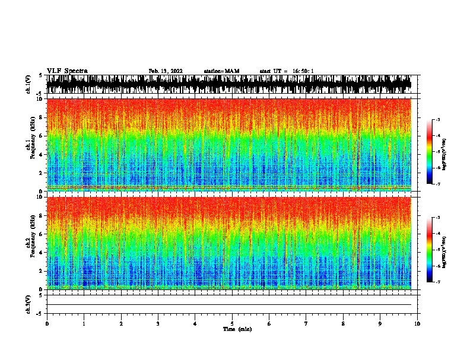Image resolution: width=470 pixels, height=363 pixels.
Task: Click the ch.1 color bar "-5" label
Action: pyautogui.click(x=437, y=152)
